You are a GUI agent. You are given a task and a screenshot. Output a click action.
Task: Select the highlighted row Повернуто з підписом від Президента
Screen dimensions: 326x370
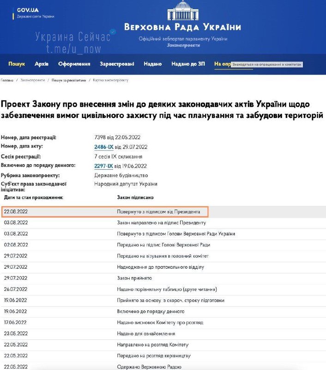tap(158, 212)
